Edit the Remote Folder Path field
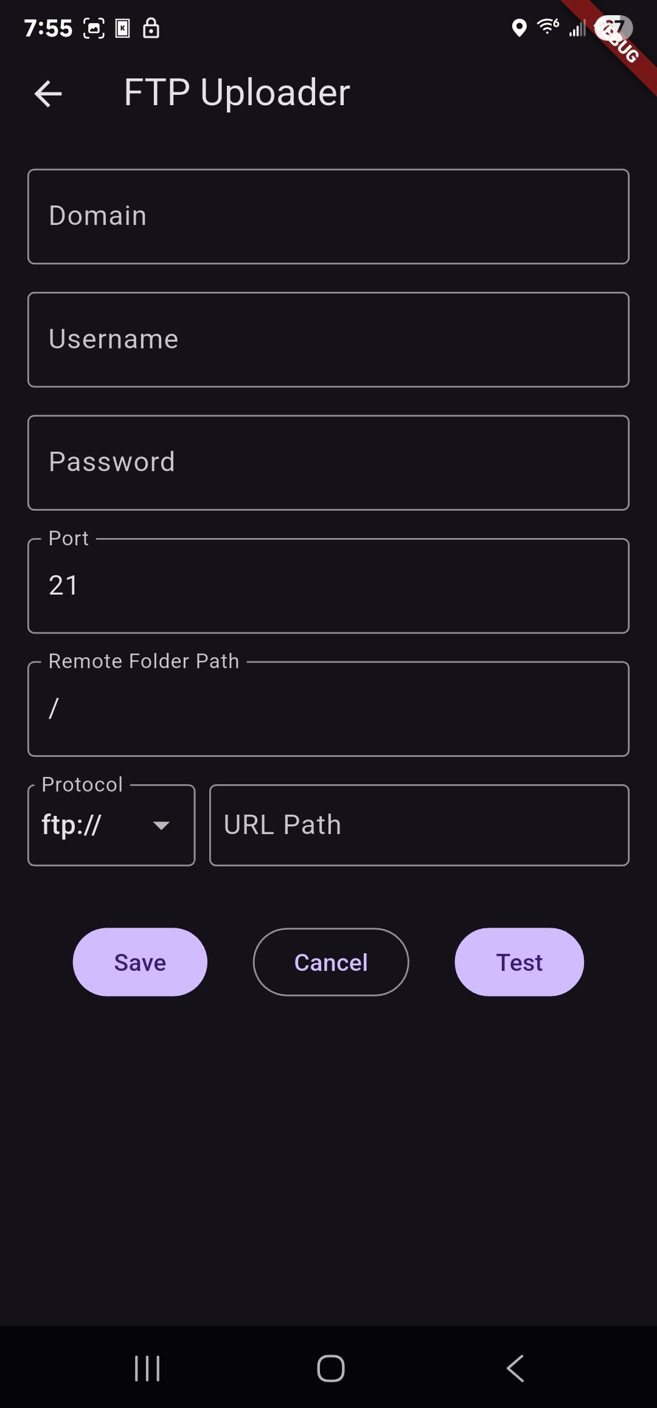The height and width of the screenshot is (1408, 657). tap(328, 709)
